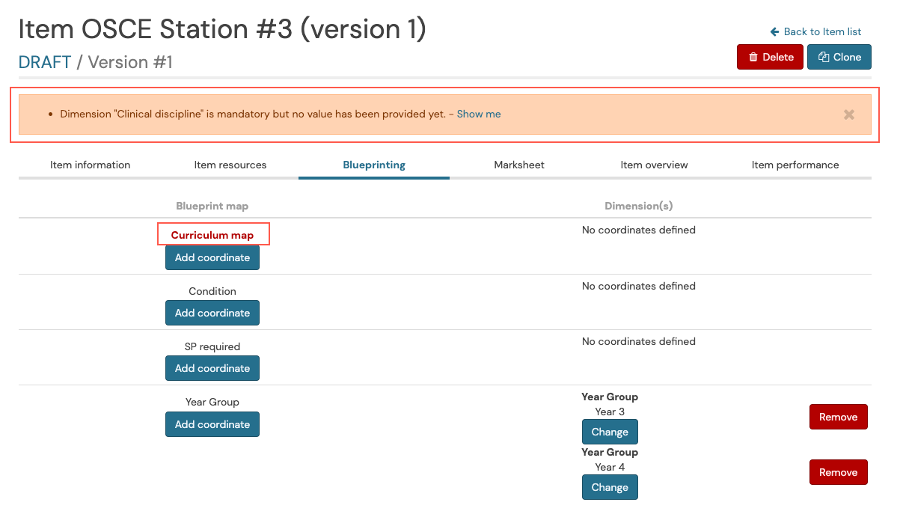
Task: Open the Item resources tab
Action: [230, 165]
